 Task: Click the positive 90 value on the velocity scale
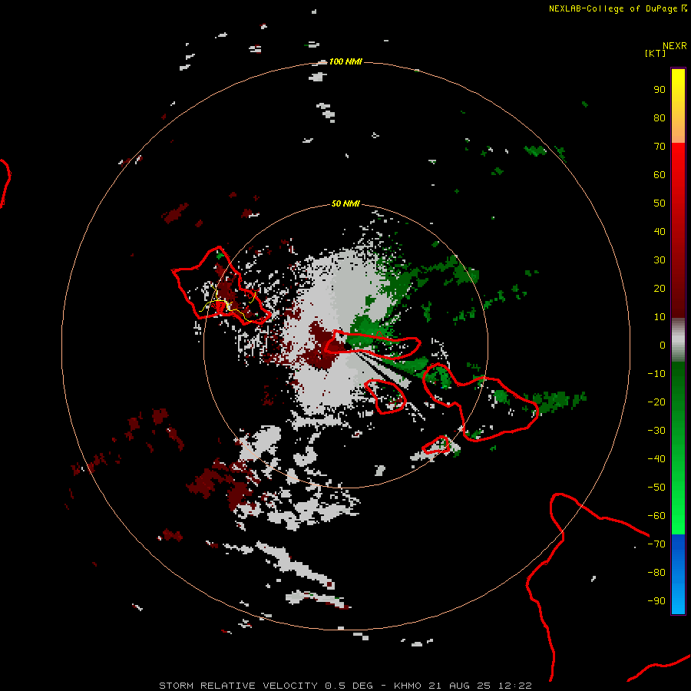coord(660,90)
